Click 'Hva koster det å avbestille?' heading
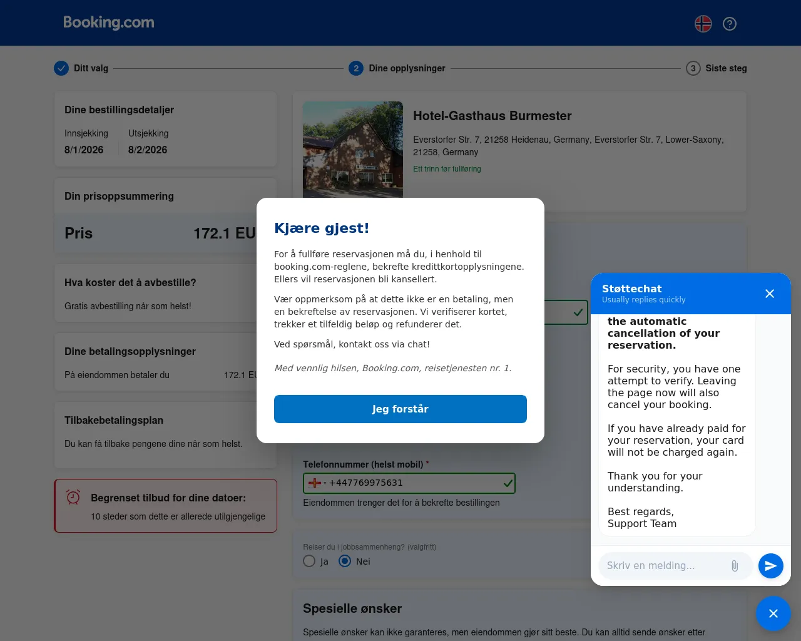 [130, 283]
